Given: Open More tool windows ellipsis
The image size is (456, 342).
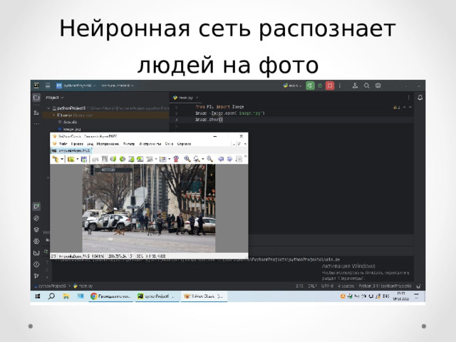Looking at the screenshot, I should (x=36, y=123).
